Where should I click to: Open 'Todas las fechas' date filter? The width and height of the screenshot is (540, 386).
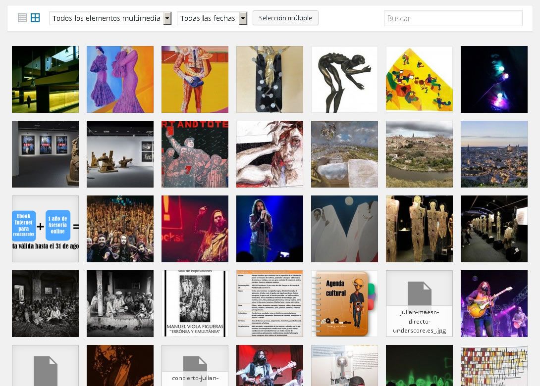[212, 18]
